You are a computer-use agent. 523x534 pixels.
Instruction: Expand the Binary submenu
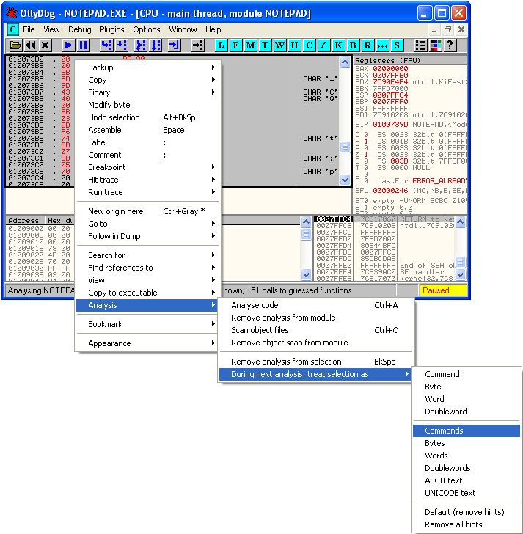point(147,92)
